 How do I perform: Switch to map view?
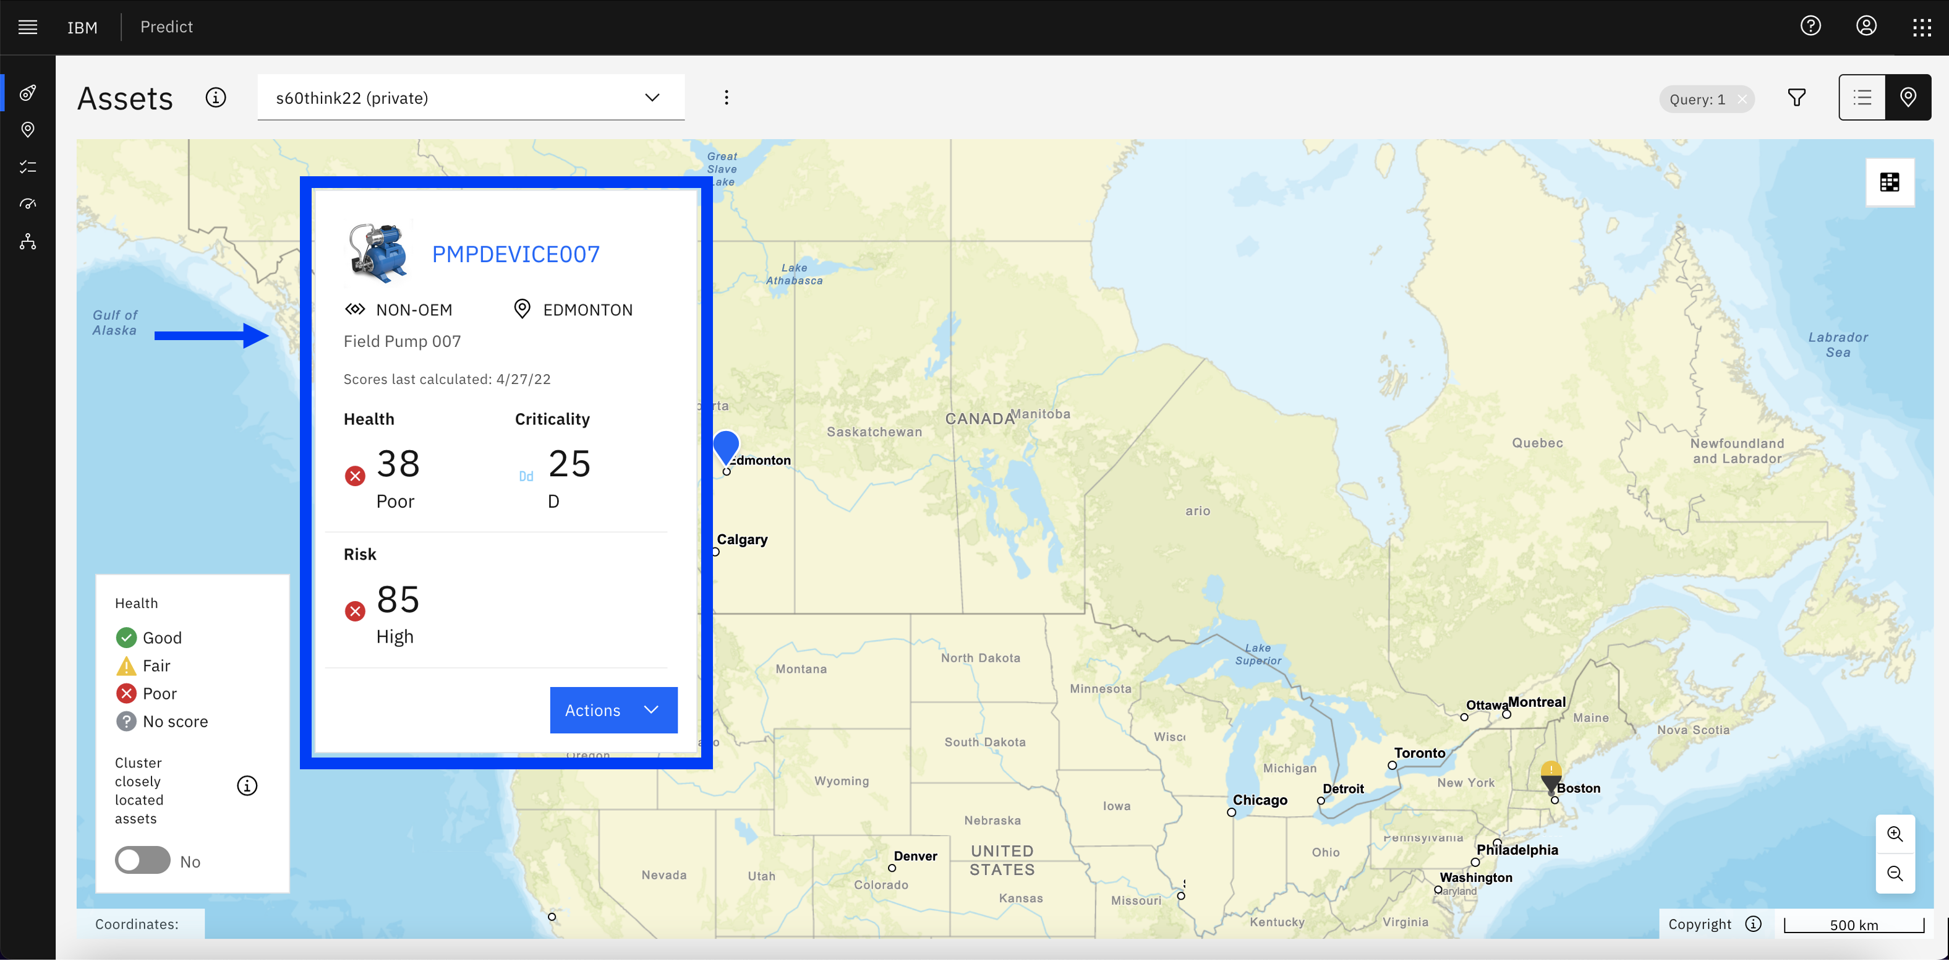1908,98
